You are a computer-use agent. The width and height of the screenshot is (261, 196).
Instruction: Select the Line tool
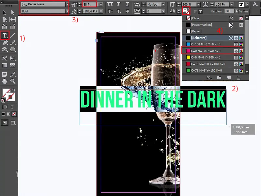13,35
